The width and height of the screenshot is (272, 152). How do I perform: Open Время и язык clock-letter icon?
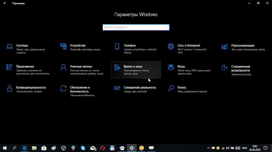pyautogui.click(x=117, y=67)
